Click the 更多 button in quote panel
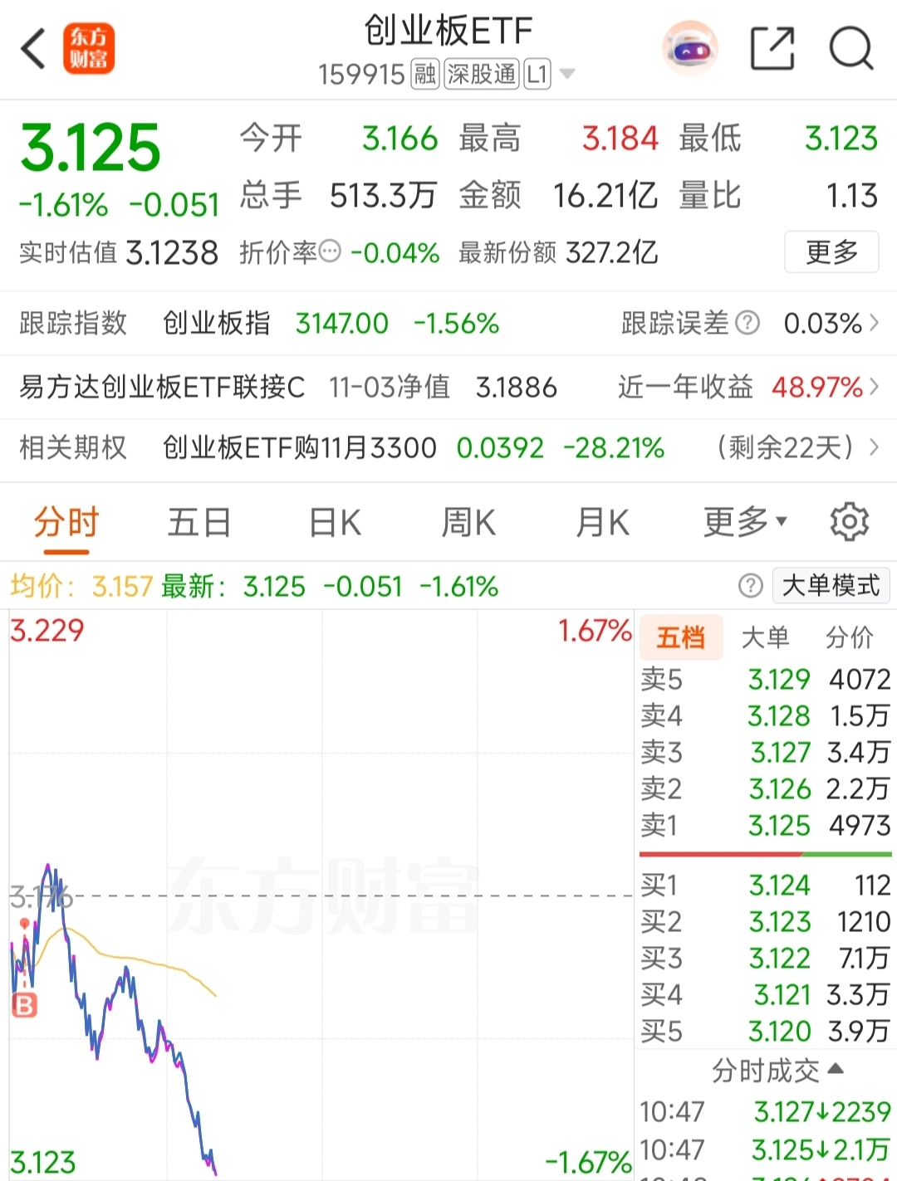897x1181 pixels. (831, 252)
